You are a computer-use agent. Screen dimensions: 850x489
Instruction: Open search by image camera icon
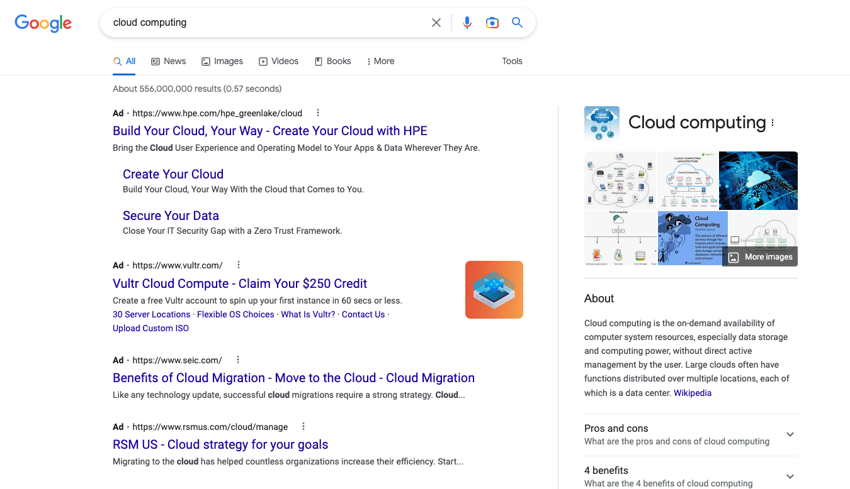pos(492,22)
